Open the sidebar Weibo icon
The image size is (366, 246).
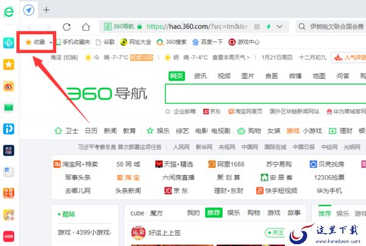tap(9, 86)
